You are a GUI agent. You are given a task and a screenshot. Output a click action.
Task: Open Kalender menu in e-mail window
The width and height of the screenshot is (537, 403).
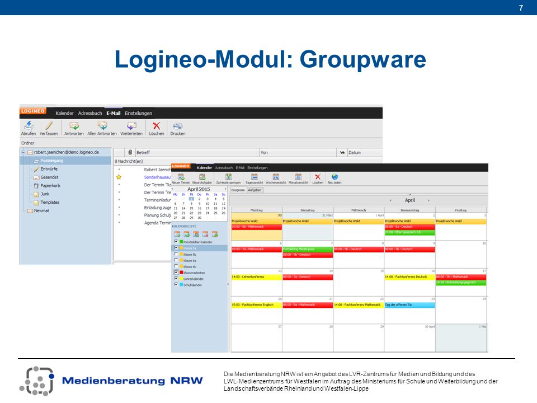click(64, 113)
